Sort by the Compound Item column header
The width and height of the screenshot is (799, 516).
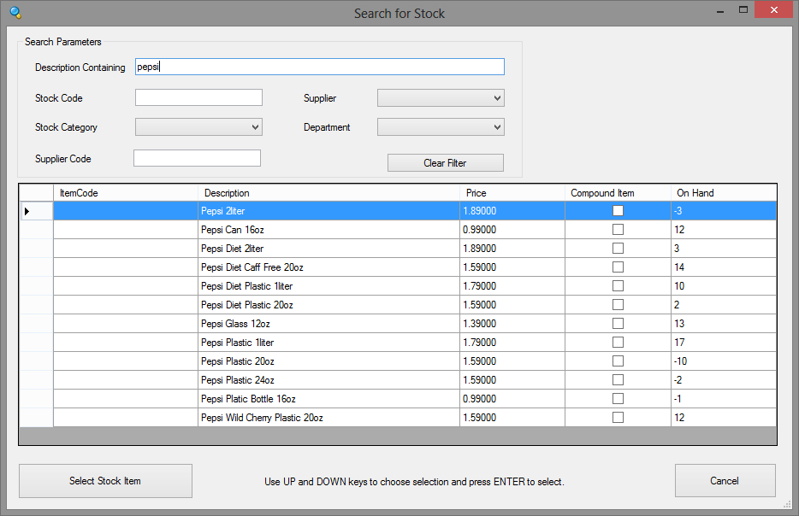(618, 193)
